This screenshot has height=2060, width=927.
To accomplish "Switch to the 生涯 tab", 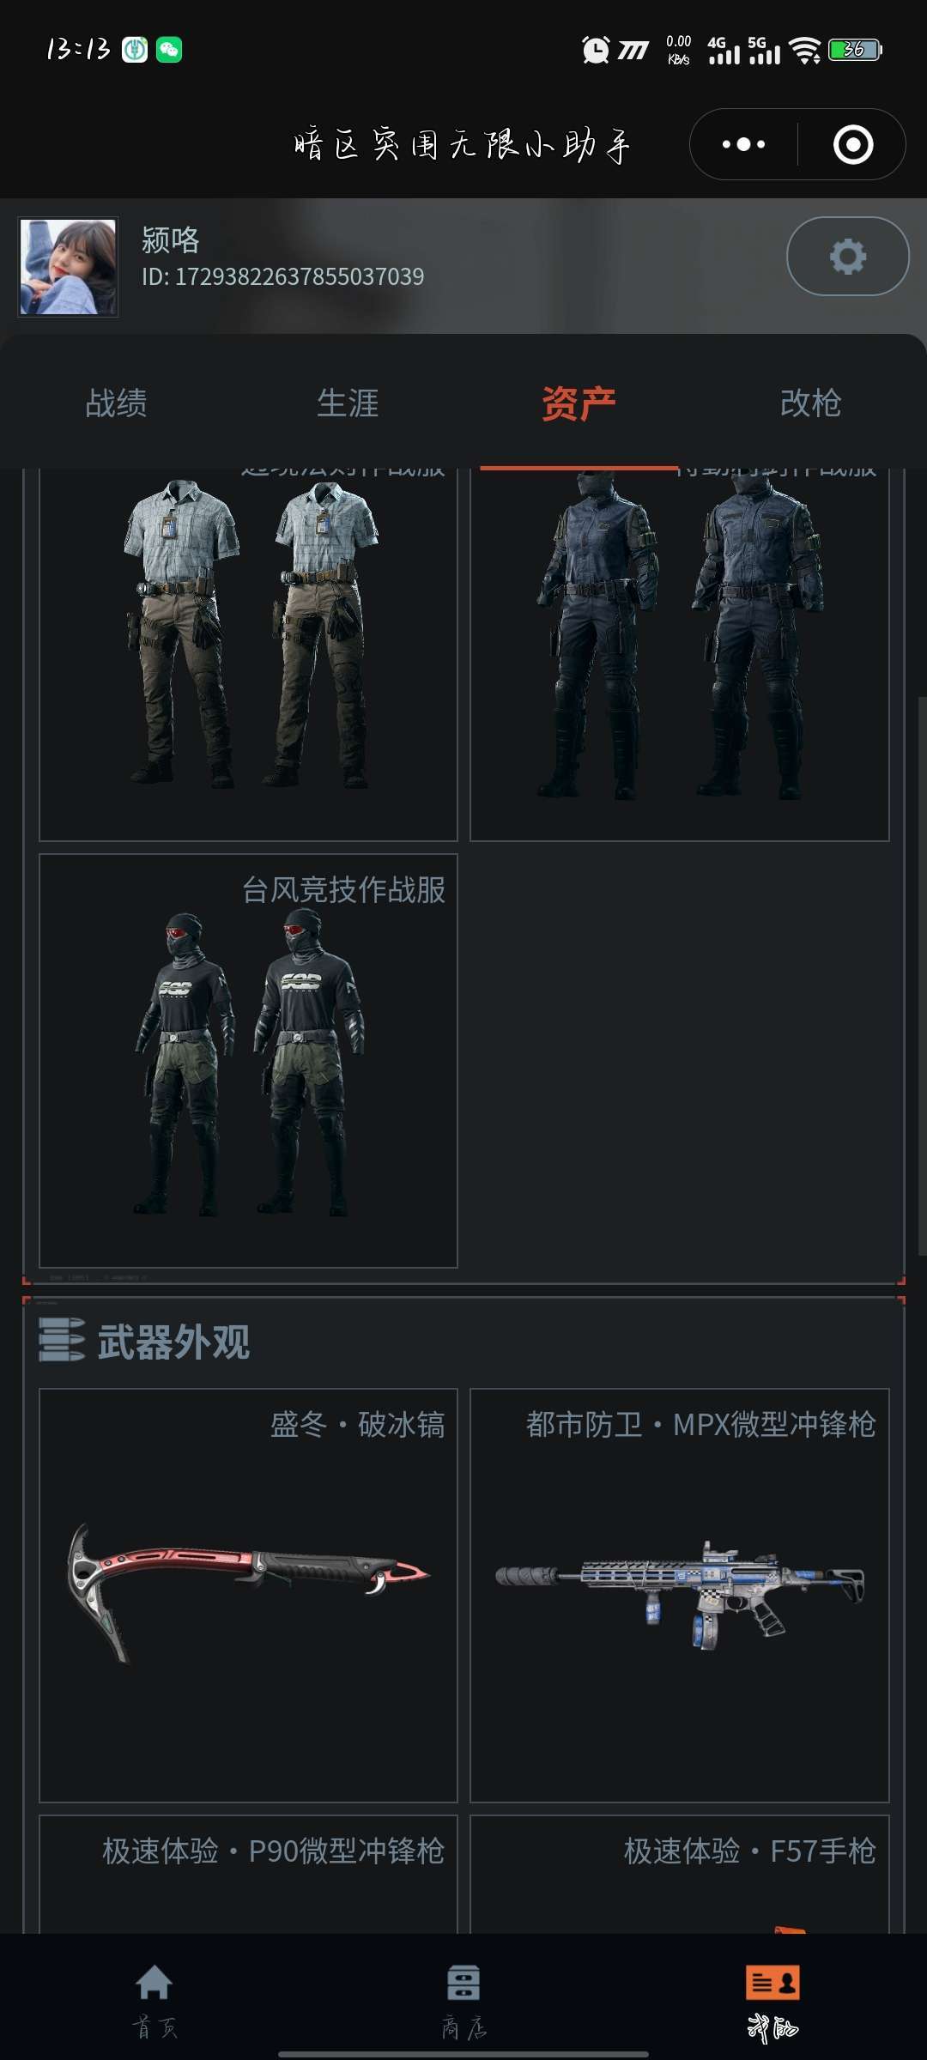I will 348,403.
